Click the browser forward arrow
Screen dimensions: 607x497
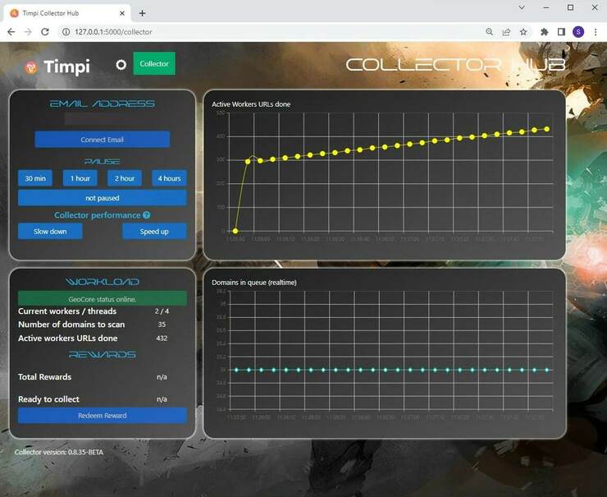click(x=28, y=32)
